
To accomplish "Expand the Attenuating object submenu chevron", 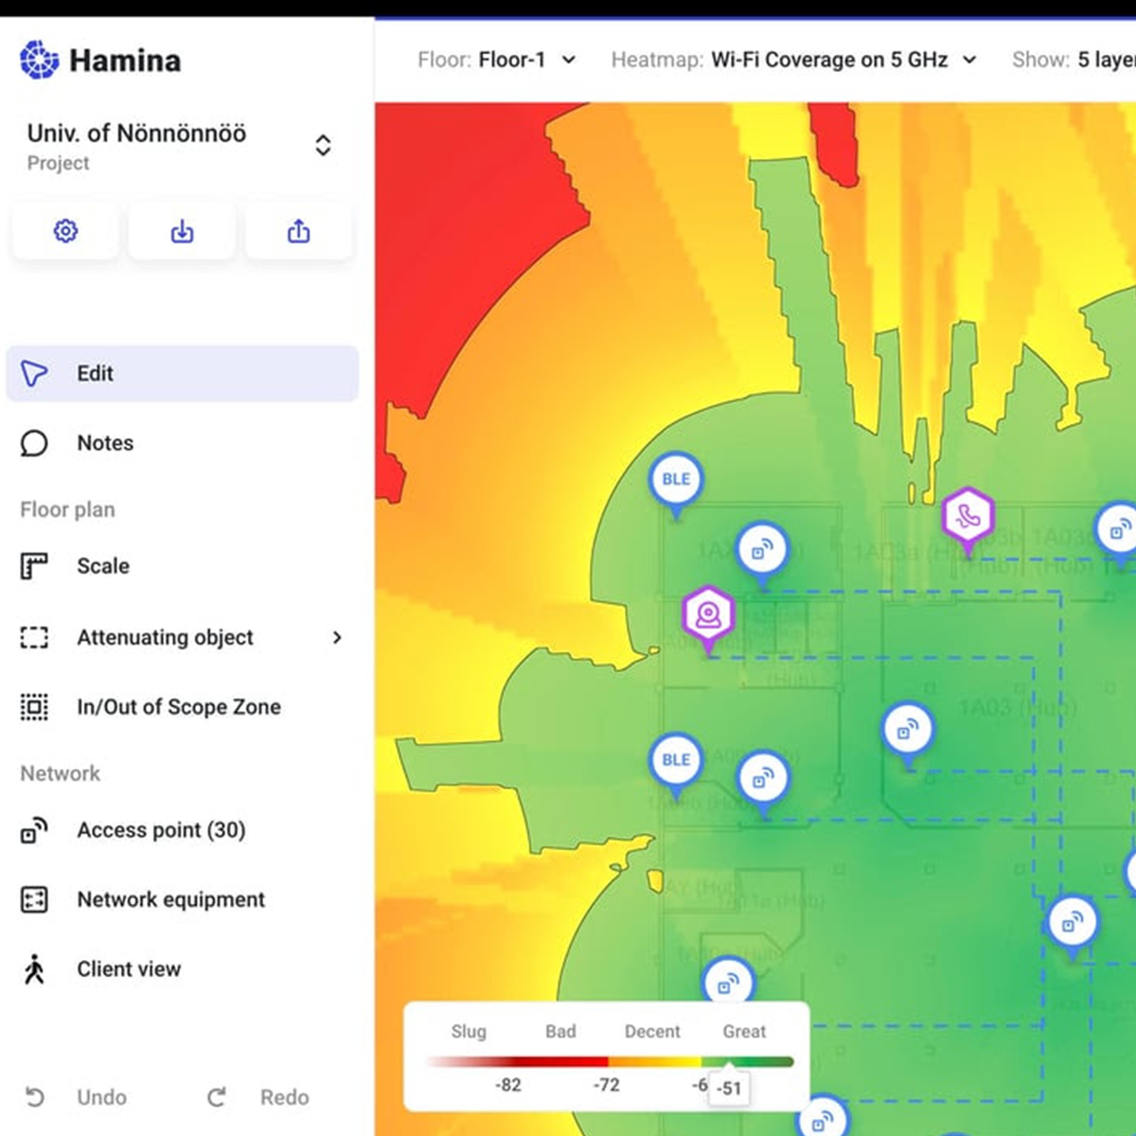I will [x=337, y=637].
